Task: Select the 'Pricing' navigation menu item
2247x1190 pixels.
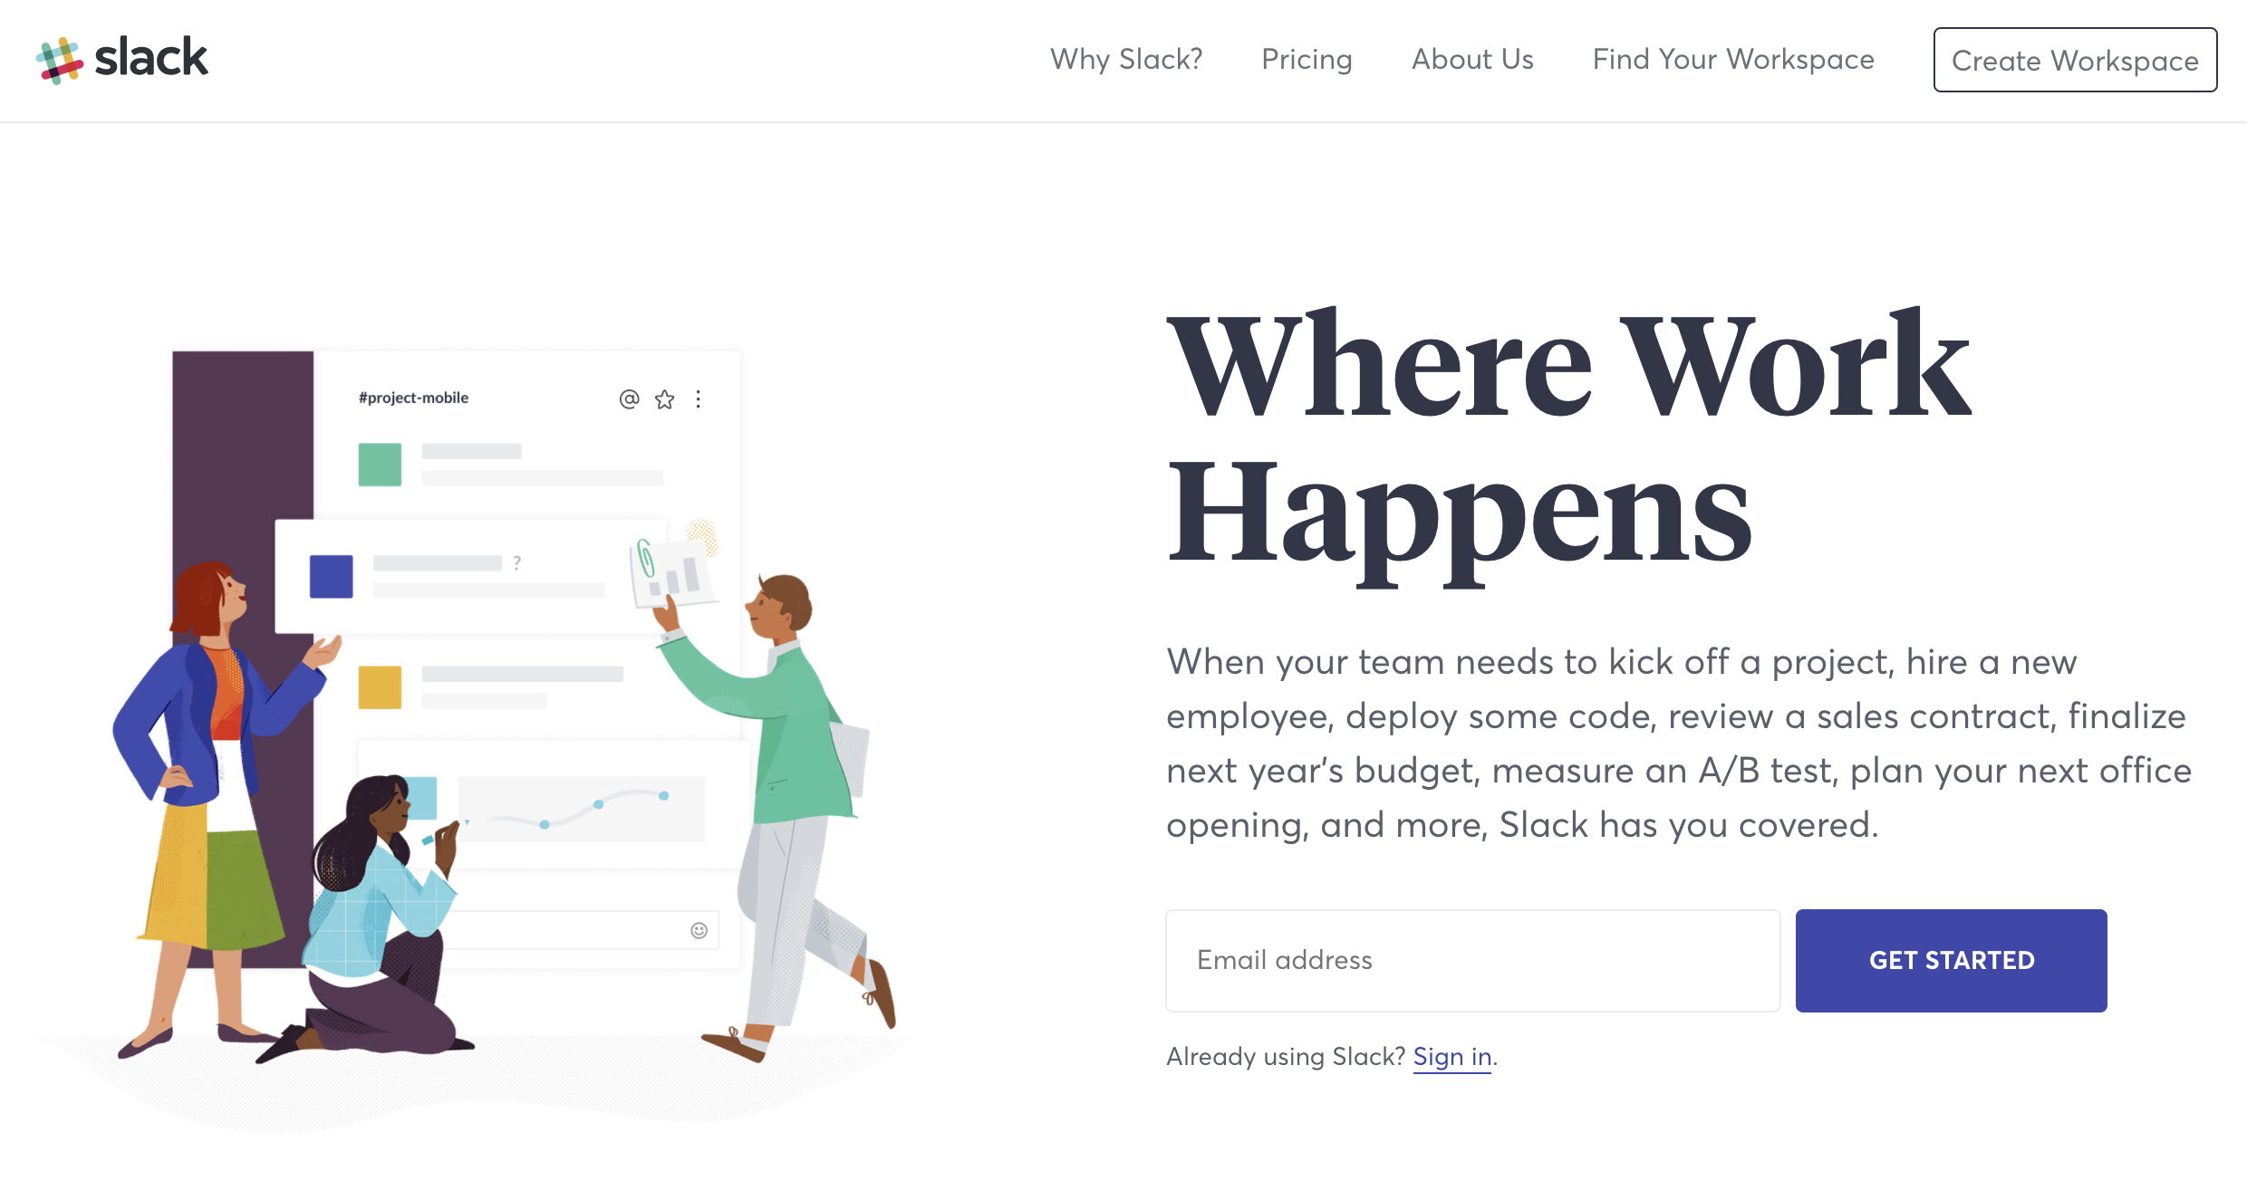Action: coord(1305,60)
